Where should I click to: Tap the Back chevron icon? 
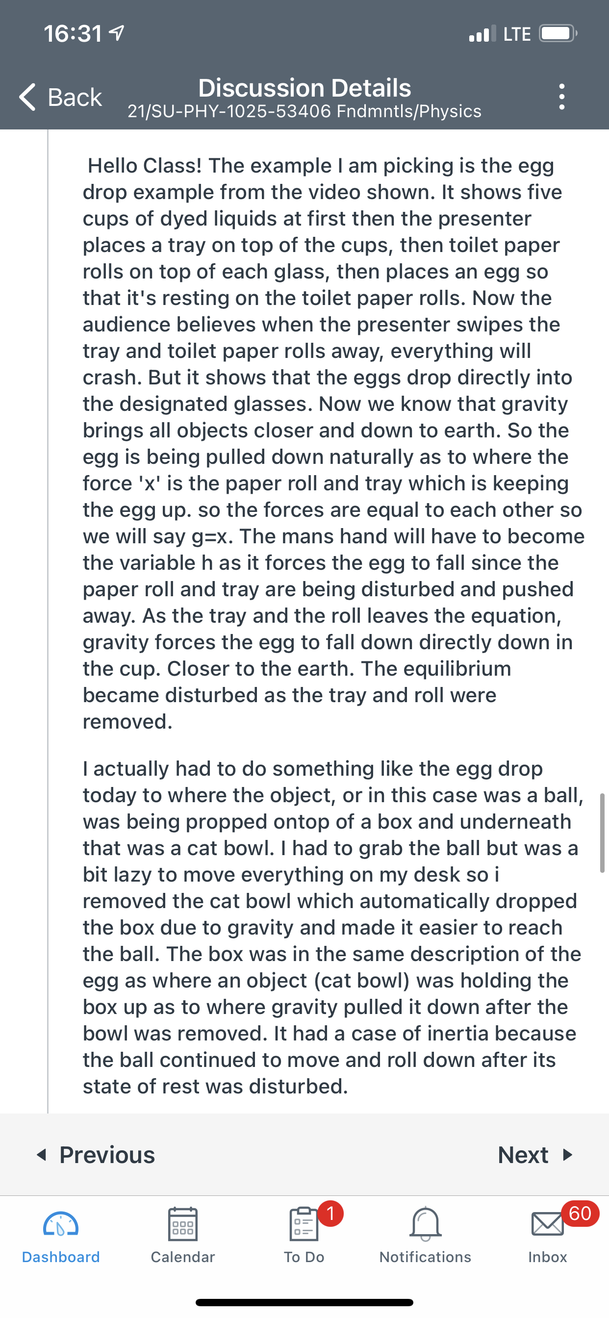coord(27,97)
